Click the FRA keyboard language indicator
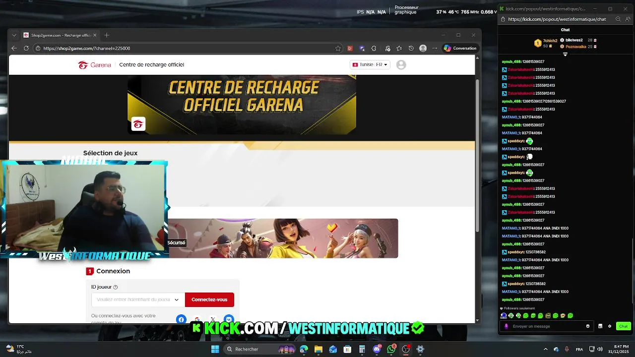This screenshot has width=635, height=357. coord(579,349)
